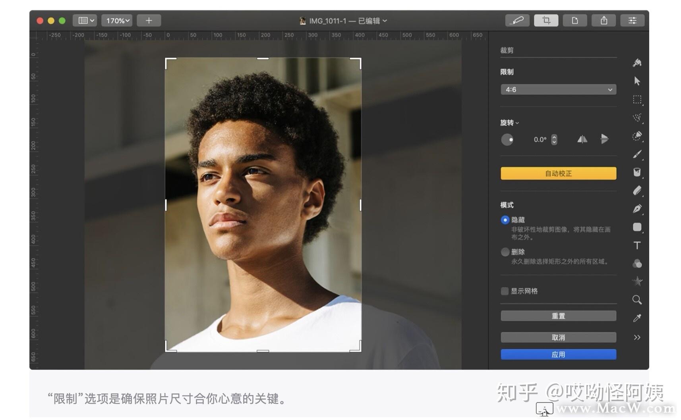The image size is (681, 420).
Task: Select the 隐藏 (Hide) crop mode radio
Action: point(505,220)
